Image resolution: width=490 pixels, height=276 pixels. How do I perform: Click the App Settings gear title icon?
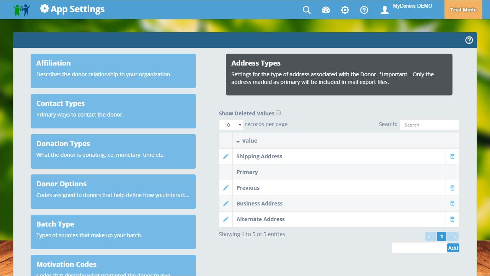pyautogui.click(x=44, y=9)
